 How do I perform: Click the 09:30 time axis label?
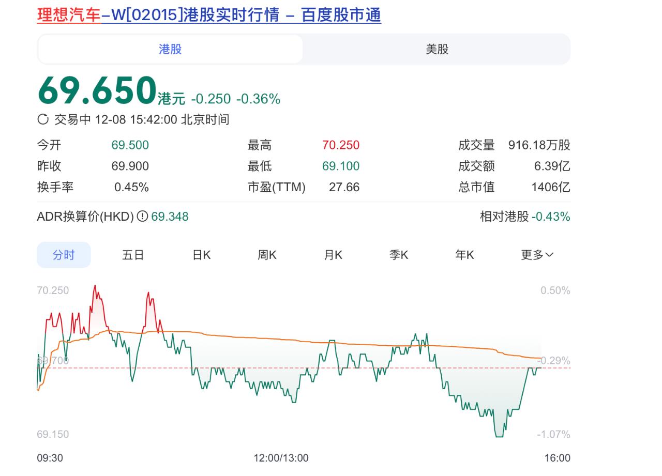coord(50,458)
